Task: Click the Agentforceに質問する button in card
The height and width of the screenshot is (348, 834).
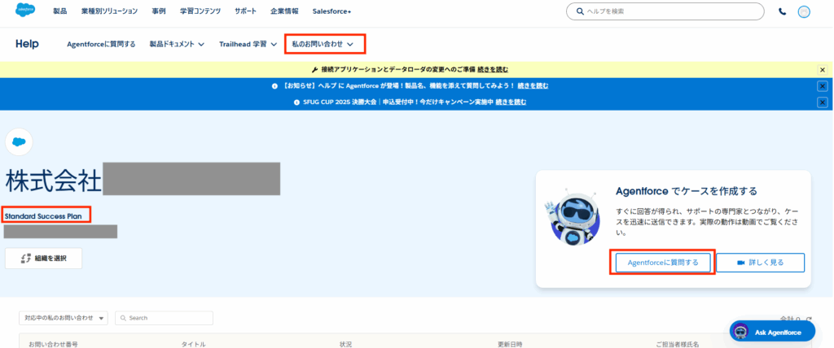Action: tap(663, 263)
